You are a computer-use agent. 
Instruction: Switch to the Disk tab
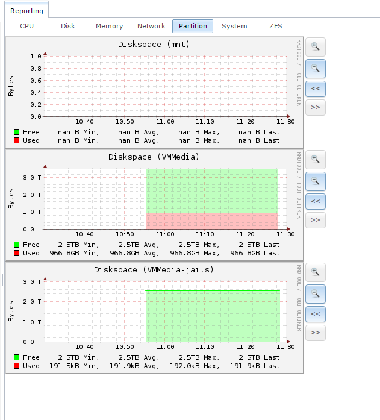(x=68, y=26)
